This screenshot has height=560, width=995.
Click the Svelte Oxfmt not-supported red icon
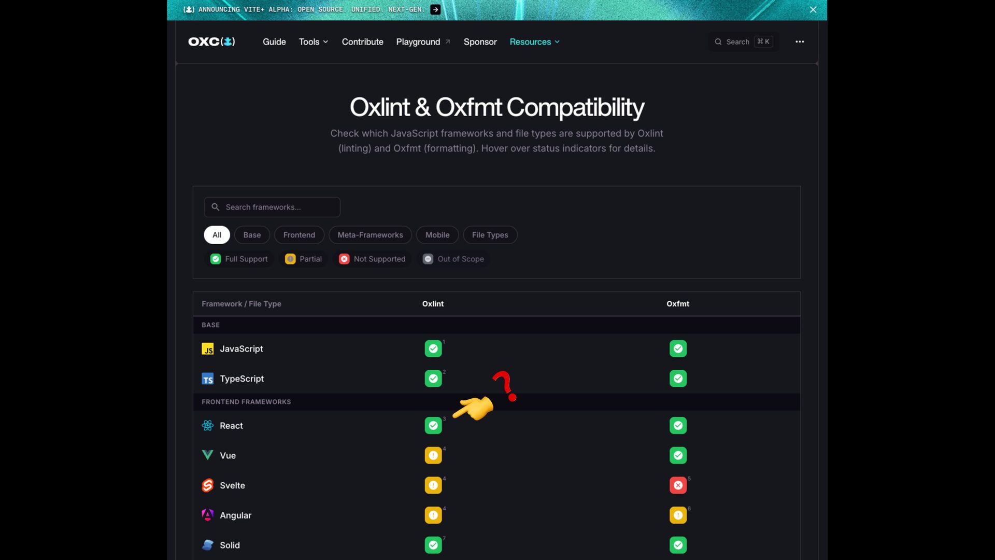(x=678, y=485)
